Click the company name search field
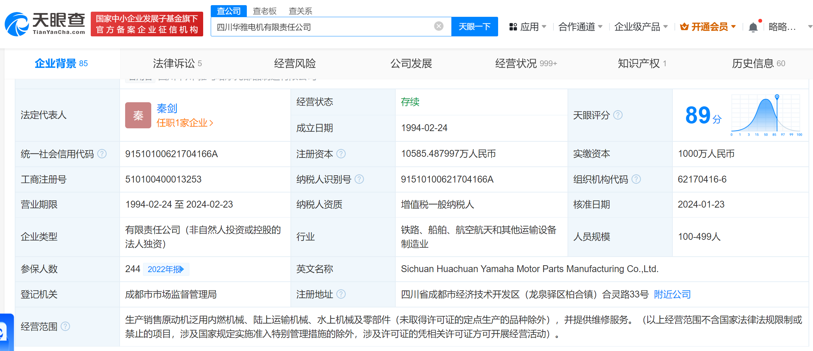 323,27
